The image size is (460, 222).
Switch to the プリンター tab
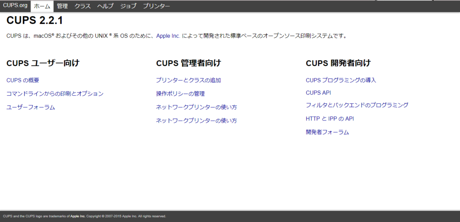tap(156, 6)
